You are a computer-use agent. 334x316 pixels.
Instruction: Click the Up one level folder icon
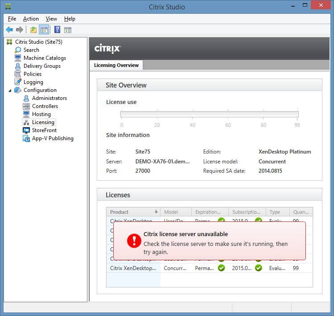coord(33,29)
